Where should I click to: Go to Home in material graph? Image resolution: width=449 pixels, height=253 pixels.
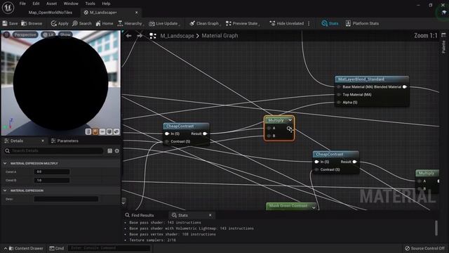click(105, 23)
